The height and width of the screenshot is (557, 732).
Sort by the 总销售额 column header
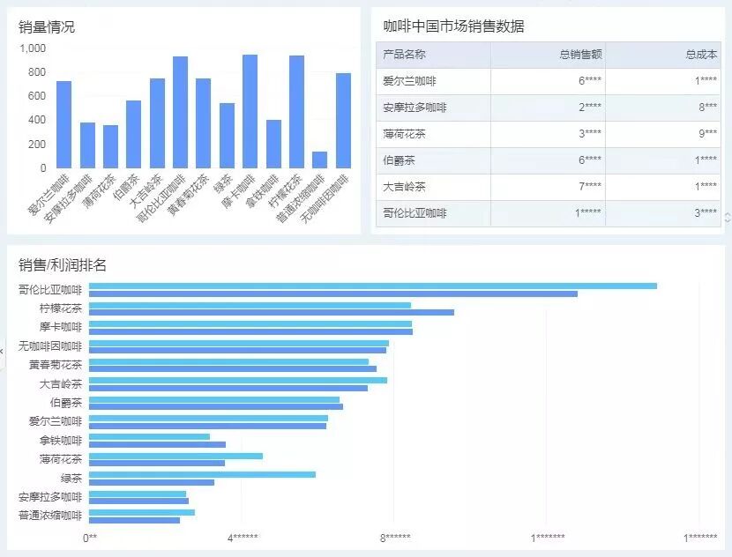pyautogui.click(x=548, y=55)
